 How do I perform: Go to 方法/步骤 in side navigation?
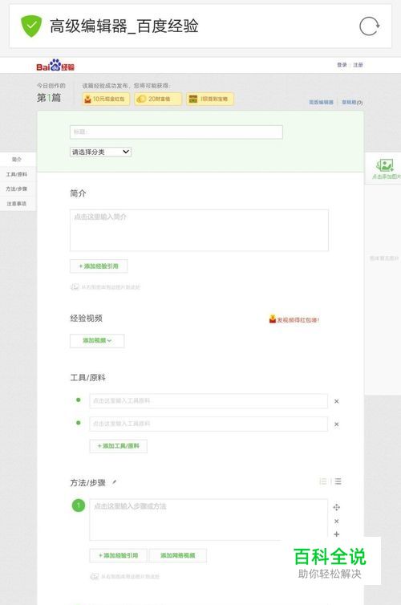[18, 189]
